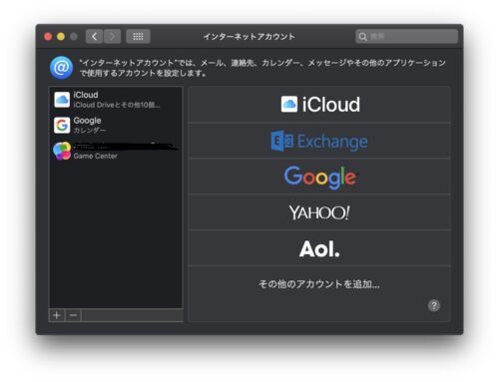This screenshot has width=499, height=382.
Task: Choose YAHOO! as account type
Action: click(319, 212)
